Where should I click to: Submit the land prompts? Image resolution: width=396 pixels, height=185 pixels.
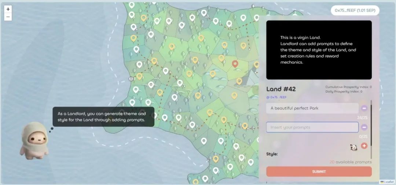319,172
